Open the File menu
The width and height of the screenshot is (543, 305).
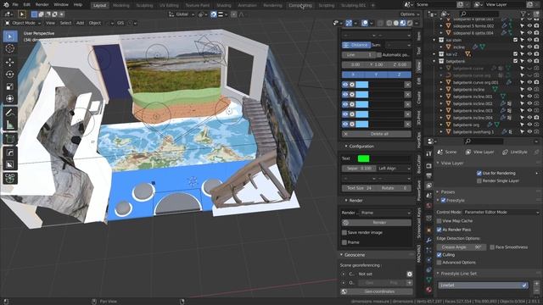click(15, 5)
